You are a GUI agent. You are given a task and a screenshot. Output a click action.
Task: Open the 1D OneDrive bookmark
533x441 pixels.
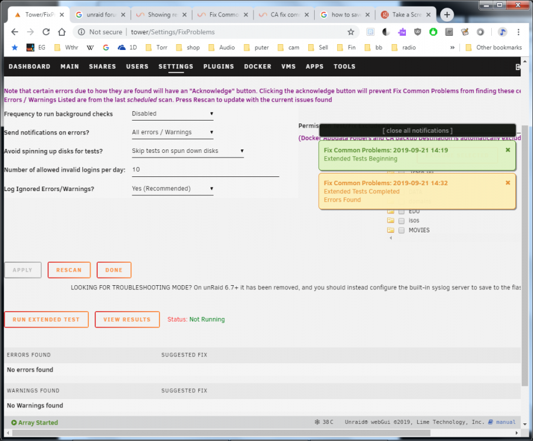tap(127, 48)
